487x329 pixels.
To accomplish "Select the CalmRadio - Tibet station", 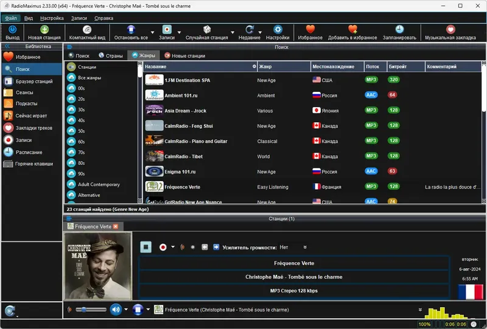I will click(312, 156).
